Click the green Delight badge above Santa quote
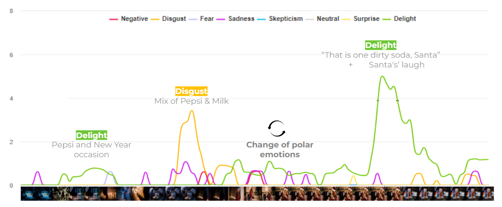Viewport: 502px width, 207px height. (x=381, y=45)
